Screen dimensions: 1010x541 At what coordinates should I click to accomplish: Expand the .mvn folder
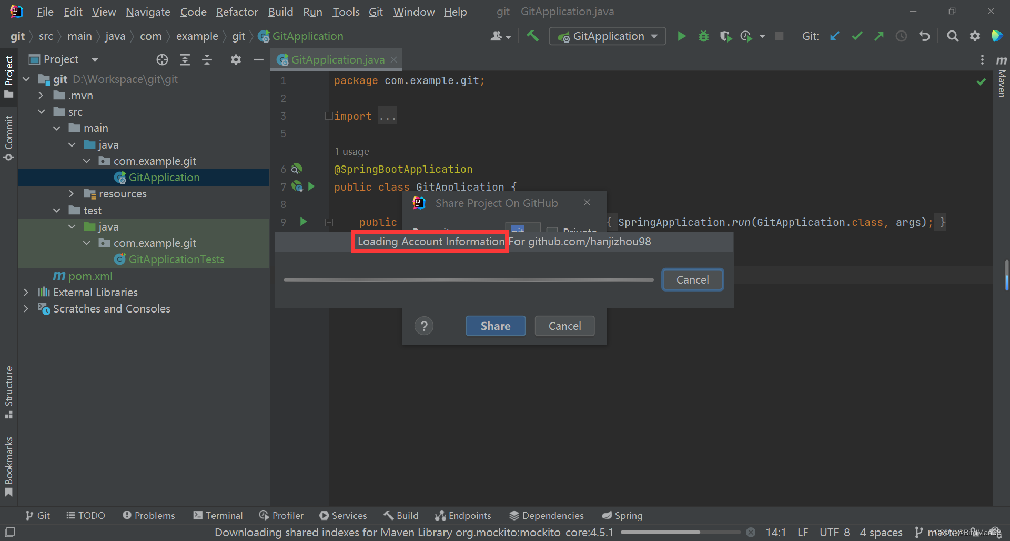pos(41,96)
